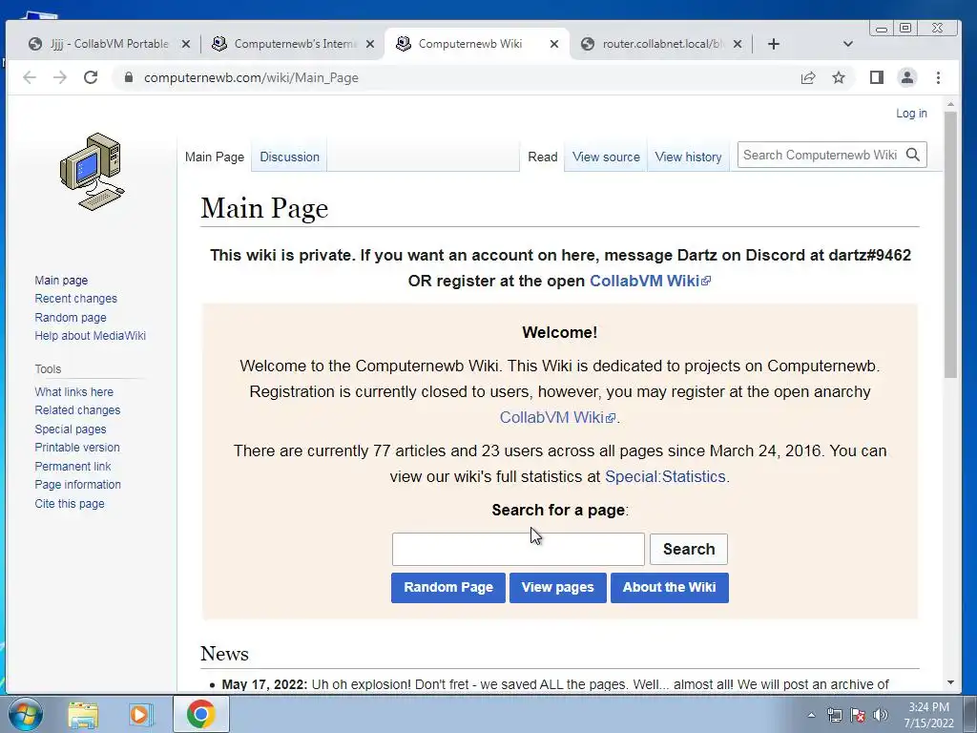Click the Chrome taskbar icon
Viewport: 977px width, 733px height.
pyautogui.click(x=200, y=714)
